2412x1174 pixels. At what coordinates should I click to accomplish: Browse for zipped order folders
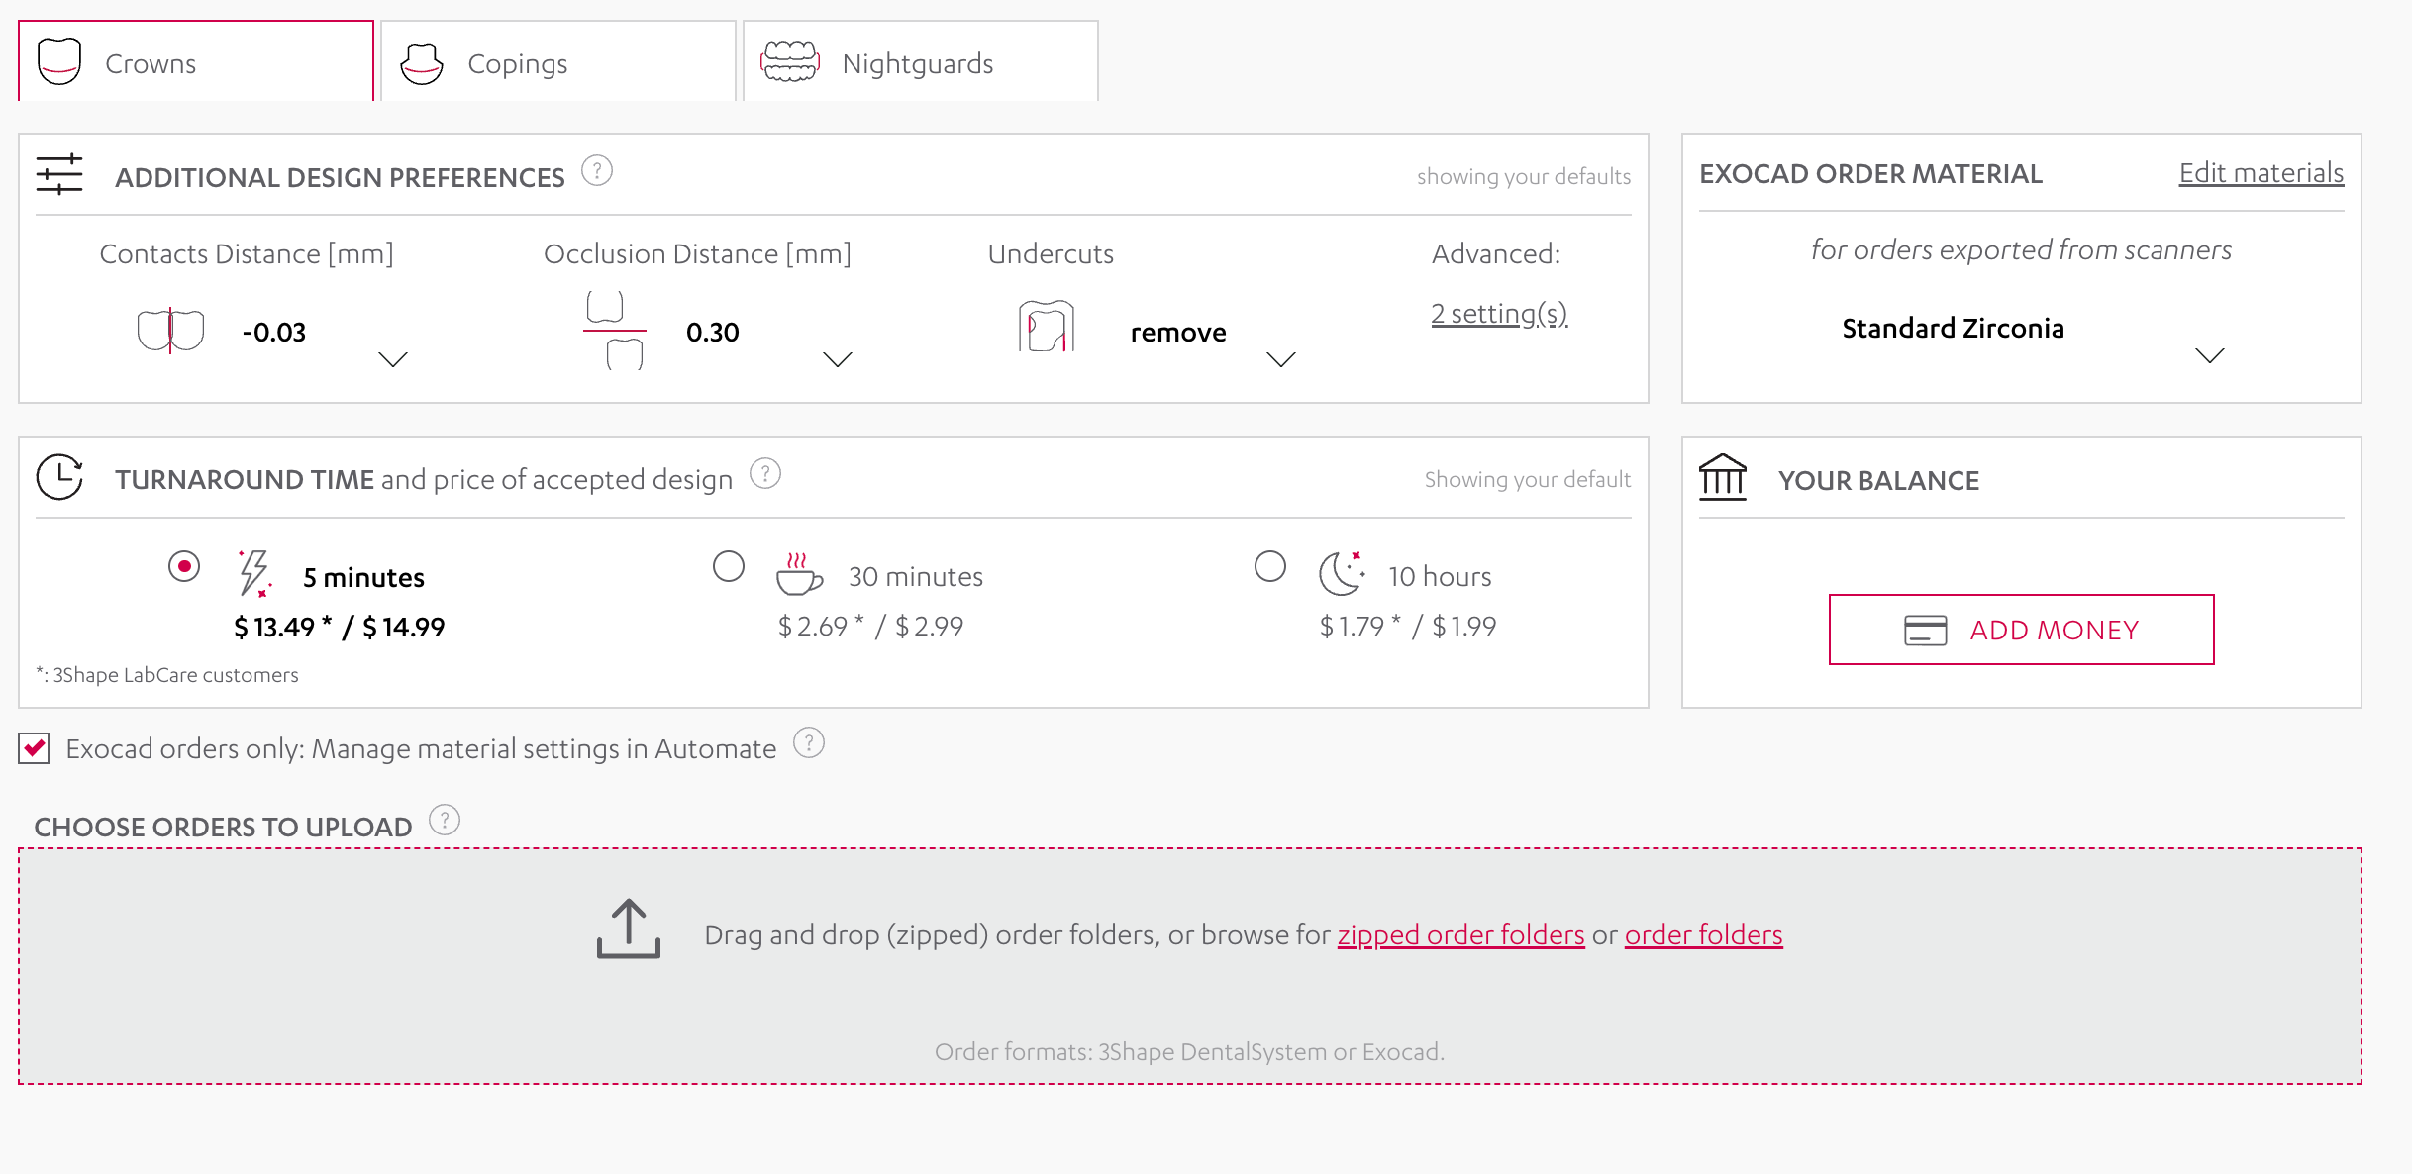point(1461,933)
